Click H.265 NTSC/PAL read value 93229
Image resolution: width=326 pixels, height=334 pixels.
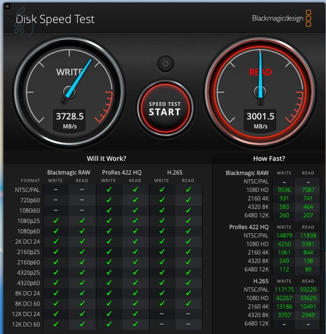pos(308,290)
